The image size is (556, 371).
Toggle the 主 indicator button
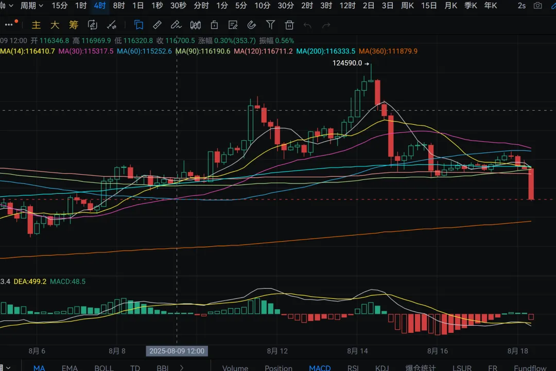point(36,25)
